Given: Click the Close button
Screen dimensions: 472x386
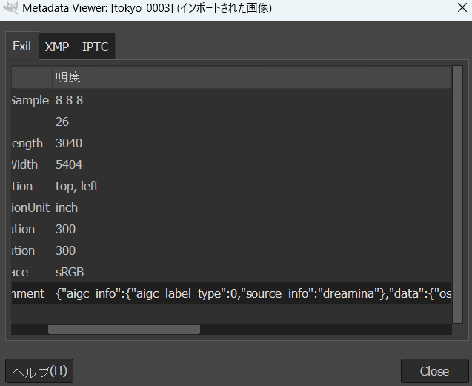Looking at the screenshot, I should (x=434, y=371).
